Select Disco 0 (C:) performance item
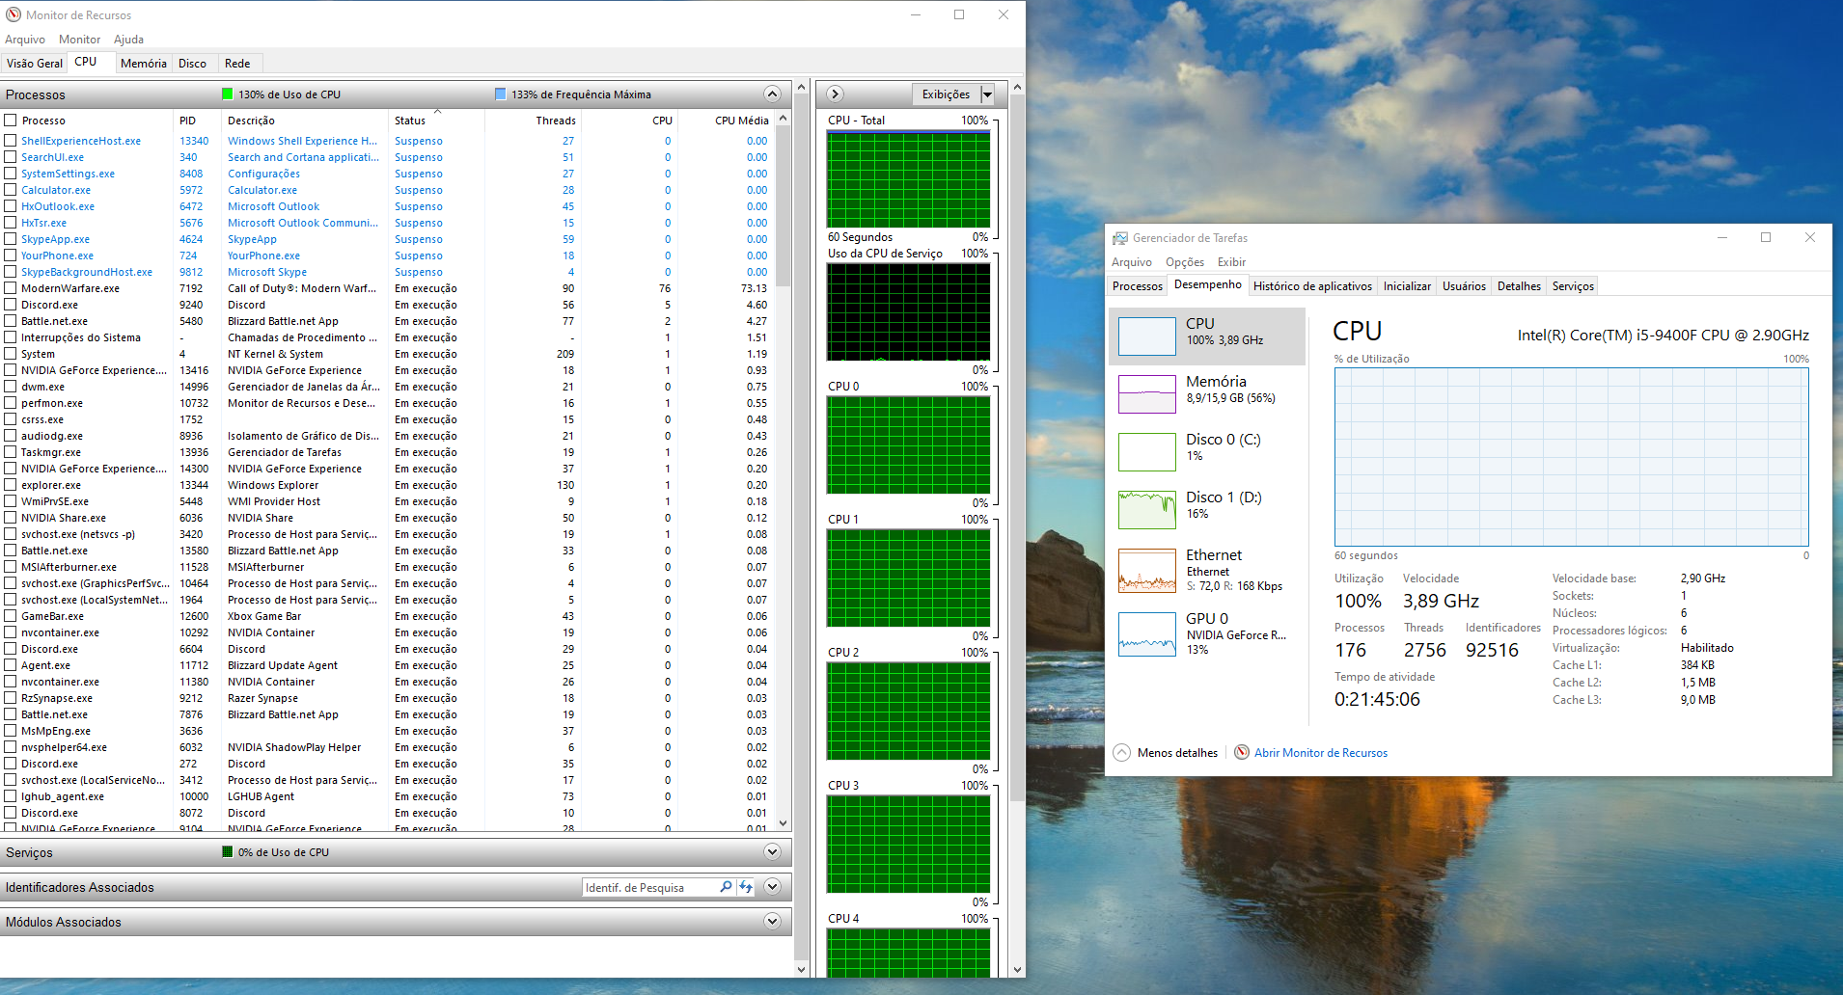Image resolution: width=1843 pixels, height=995 pixels. pos(1206,451)
